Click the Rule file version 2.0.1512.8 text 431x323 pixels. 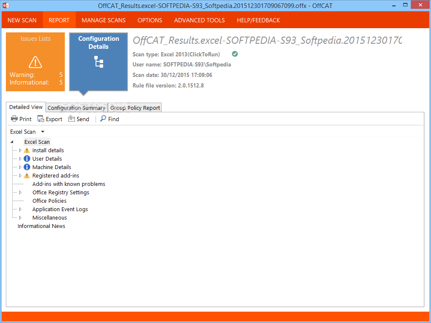[168, 85]
